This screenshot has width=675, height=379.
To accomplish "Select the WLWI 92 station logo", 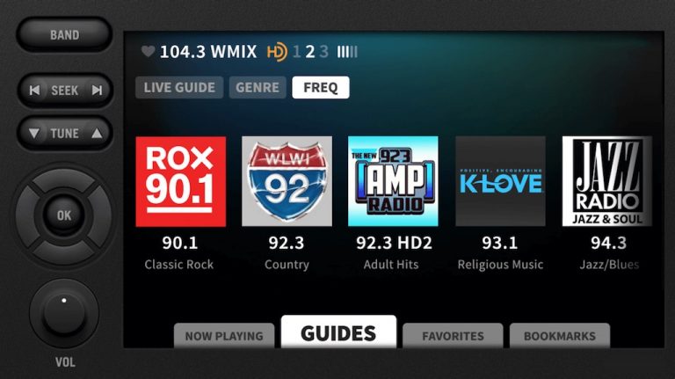I will pyautogui.click(x=287, y=181).
